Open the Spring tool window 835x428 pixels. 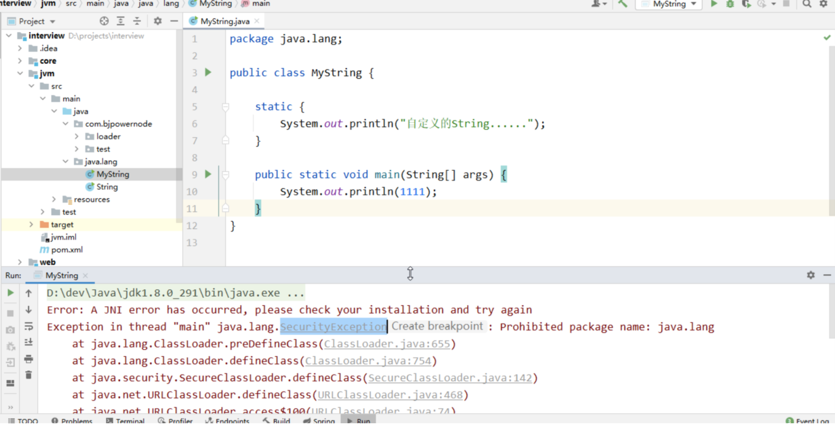319,421
